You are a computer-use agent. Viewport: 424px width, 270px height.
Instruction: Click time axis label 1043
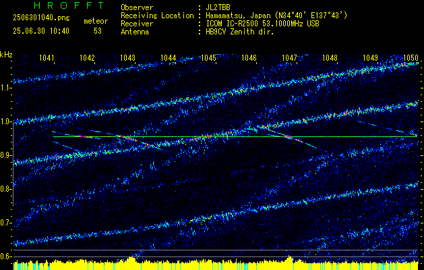coord(127,58)
